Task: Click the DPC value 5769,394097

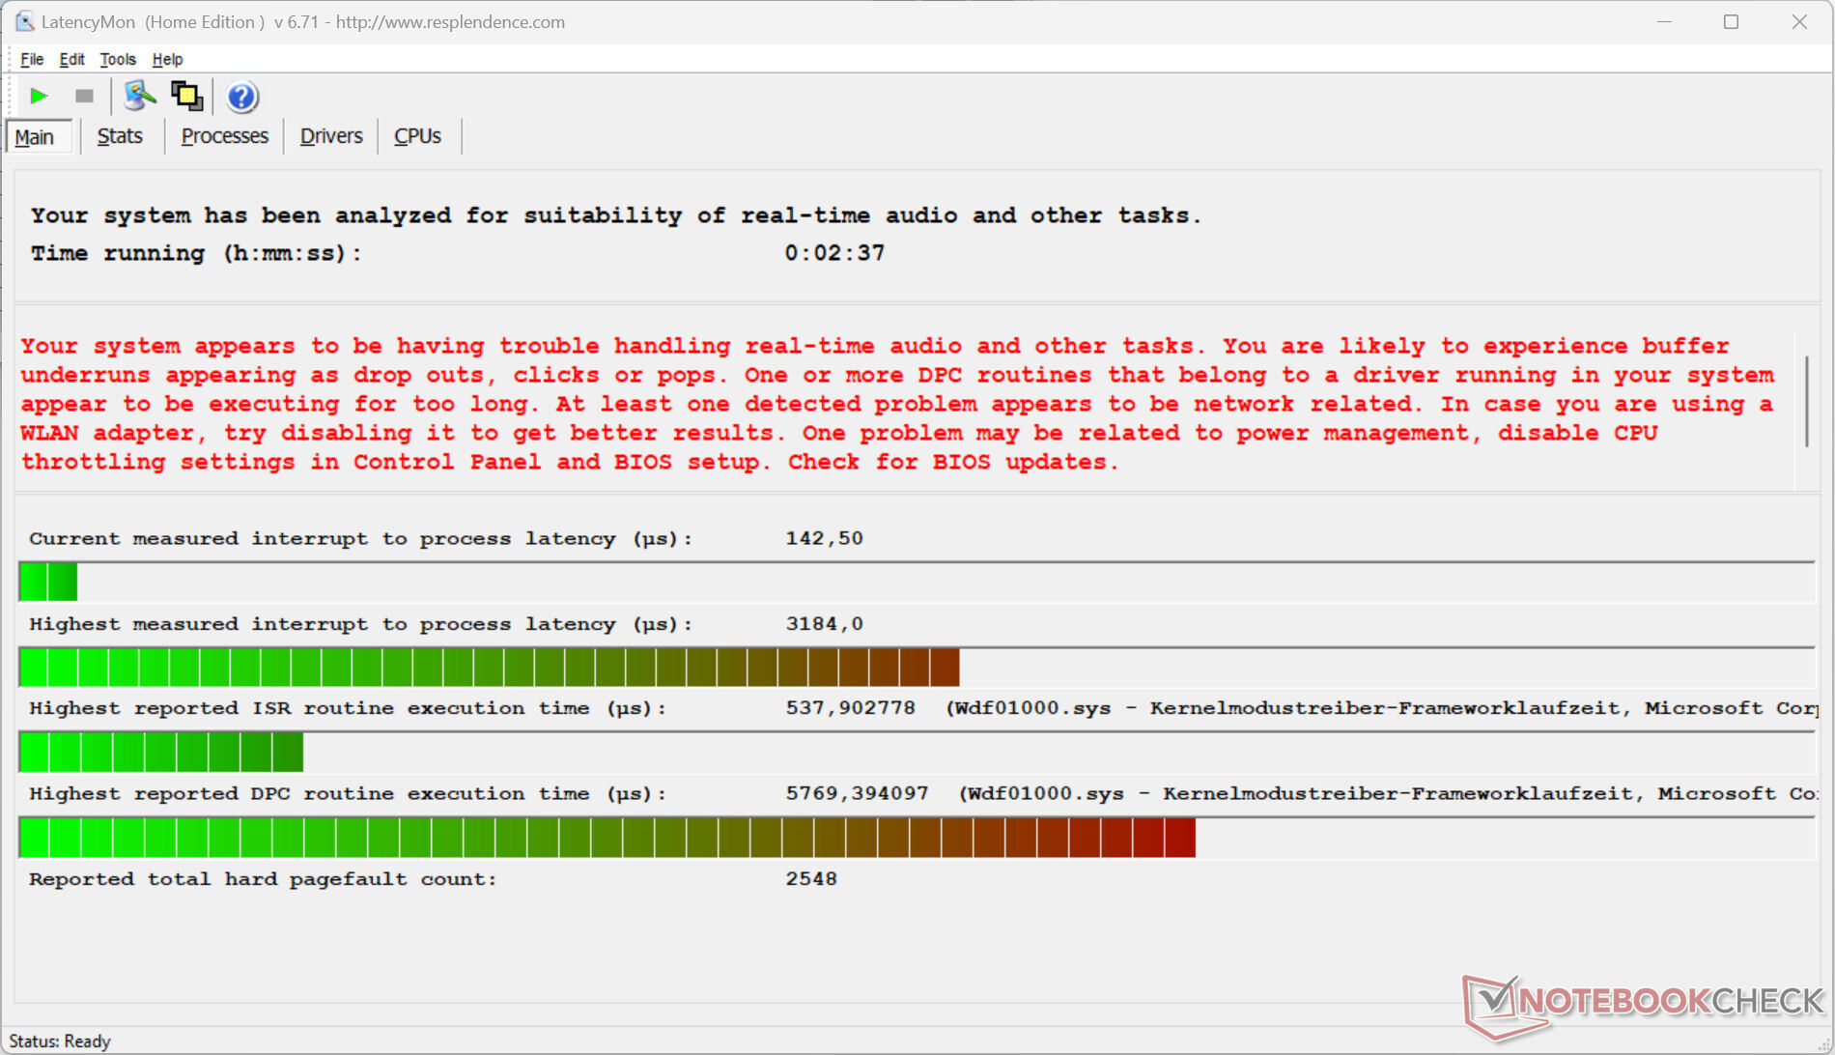Action: pyautogui.click(x=858, y=793)
